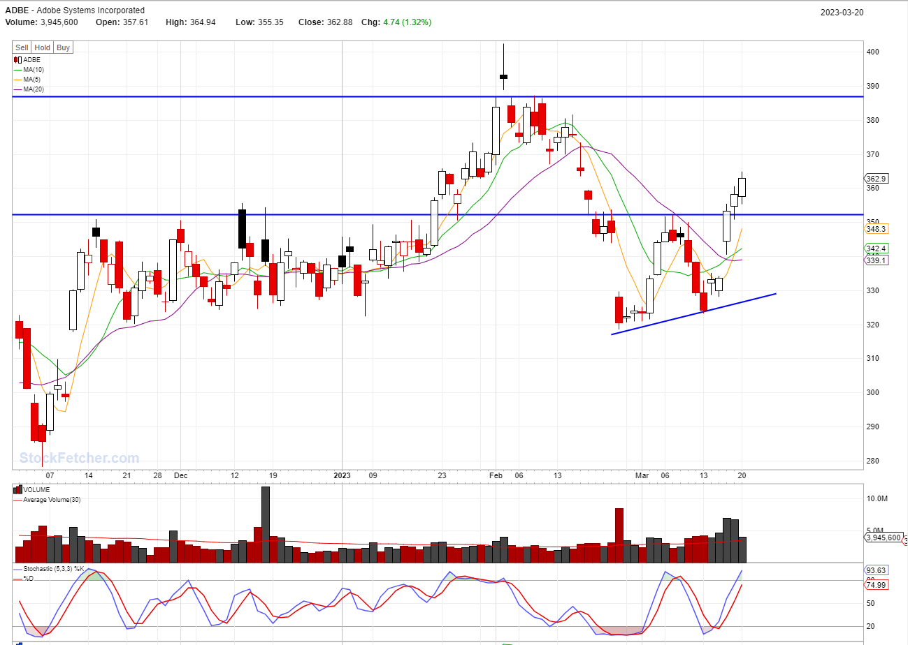908x645 pixels.
Task: Click the 339.1 MA(20) price tag
Action: click(877, 260)
